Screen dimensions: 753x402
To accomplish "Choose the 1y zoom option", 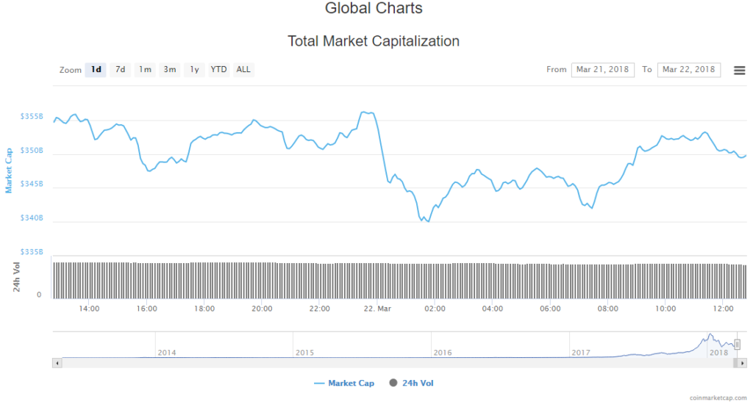I will 194,70.
